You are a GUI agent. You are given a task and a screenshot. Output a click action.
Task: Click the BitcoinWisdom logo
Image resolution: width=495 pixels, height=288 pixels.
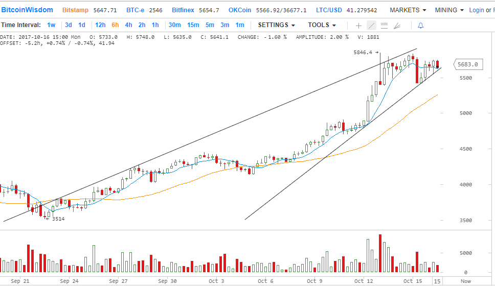click(x=27, y=10)
